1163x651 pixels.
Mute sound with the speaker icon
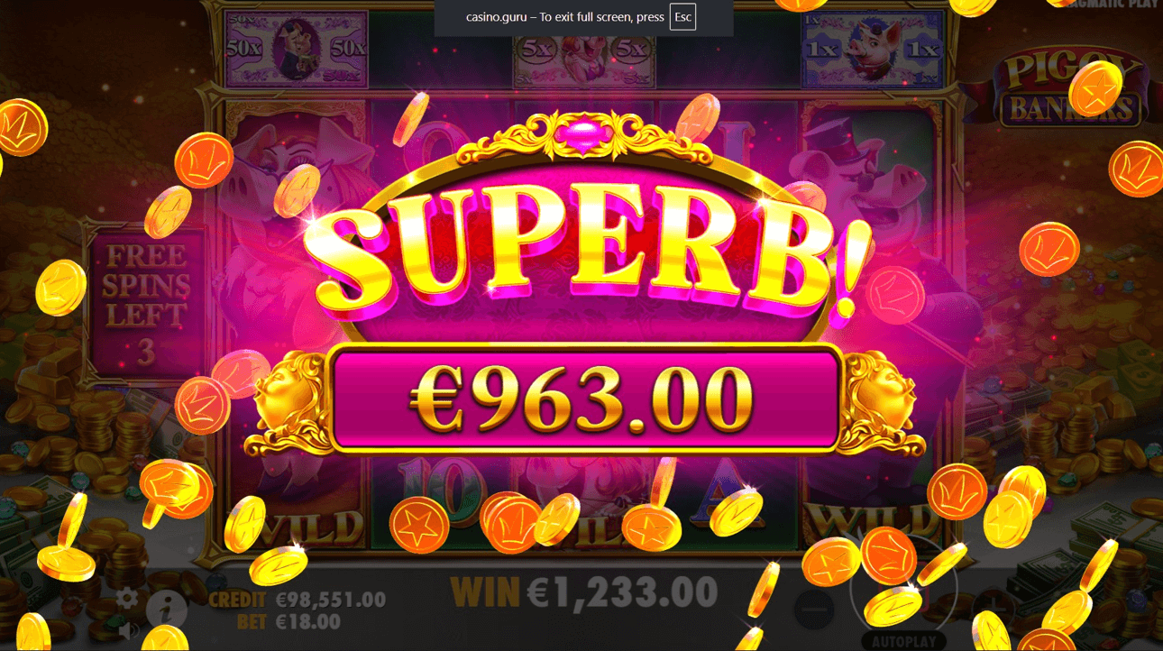[127, 629]
